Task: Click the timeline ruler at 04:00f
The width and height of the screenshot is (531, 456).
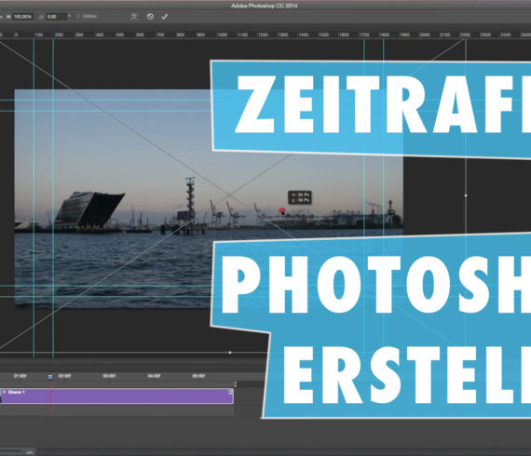Action: (x=154, y=376)
